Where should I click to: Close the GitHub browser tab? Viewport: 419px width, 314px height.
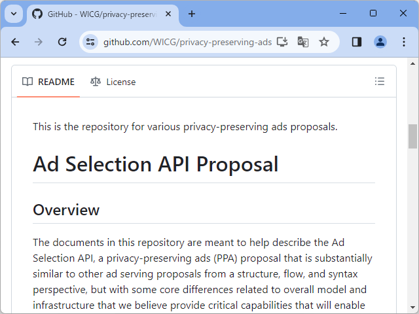168,14
